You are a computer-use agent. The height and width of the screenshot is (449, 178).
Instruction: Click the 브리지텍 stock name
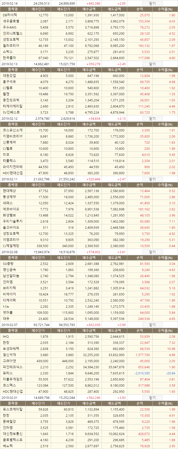coord(9,288)
